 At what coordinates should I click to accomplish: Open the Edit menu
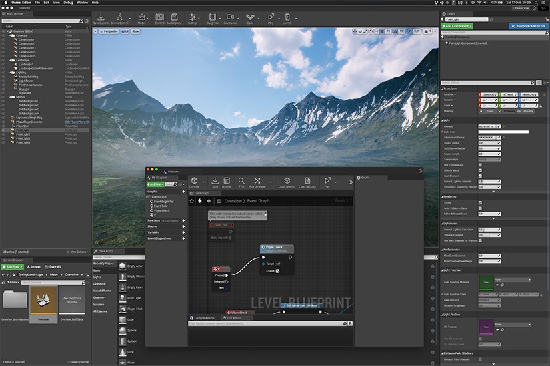(x=46, y=3)
